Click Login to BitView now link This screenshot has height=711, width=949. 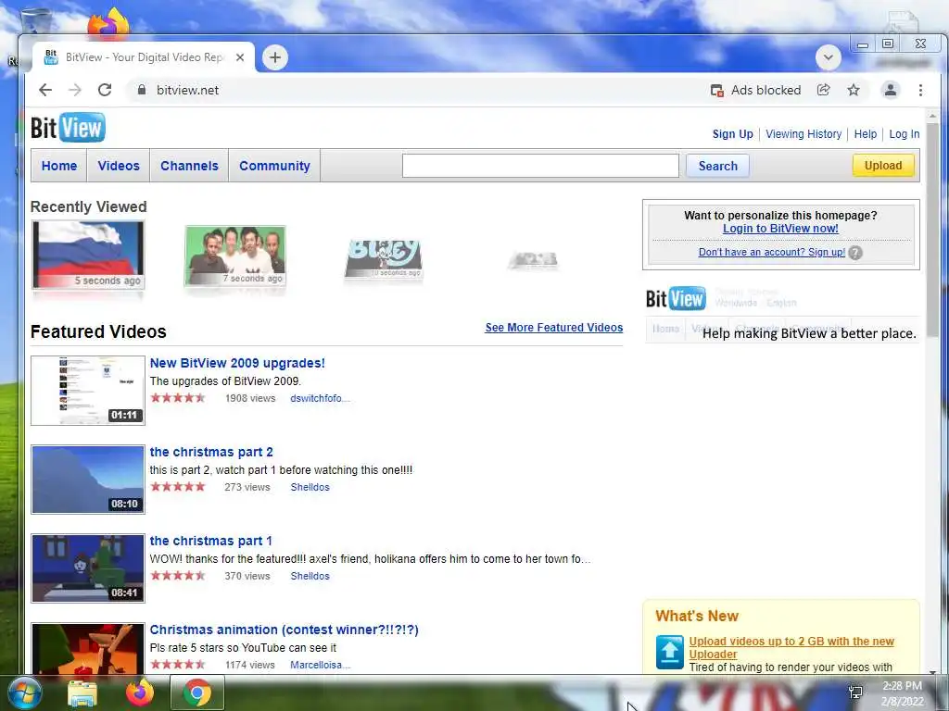coord(780,229)
